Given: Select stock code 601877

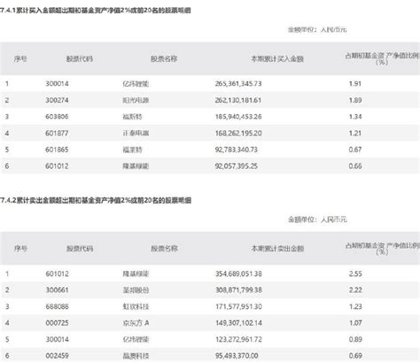Looking at the screenshot, I should (x=57, y=133).
